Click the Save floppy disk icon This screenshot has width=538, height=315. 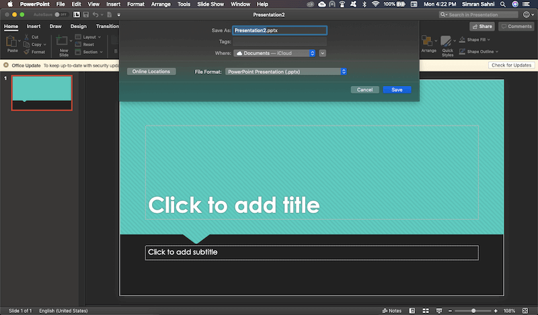pyautogui.click(x=86, y=15)
